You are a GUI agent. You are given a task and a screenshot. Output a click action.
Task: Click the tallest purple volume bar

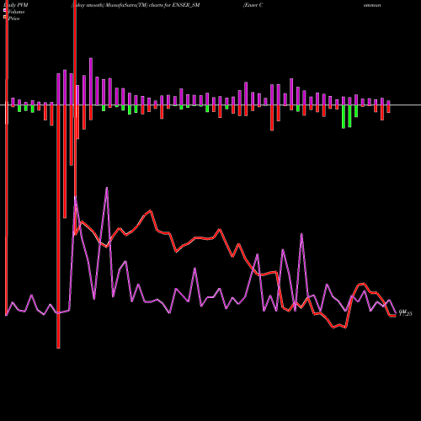pos(91,82)
